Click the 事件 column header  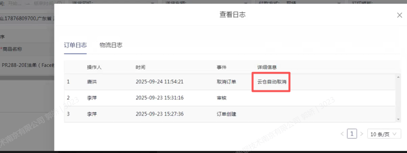coord(222,67)
